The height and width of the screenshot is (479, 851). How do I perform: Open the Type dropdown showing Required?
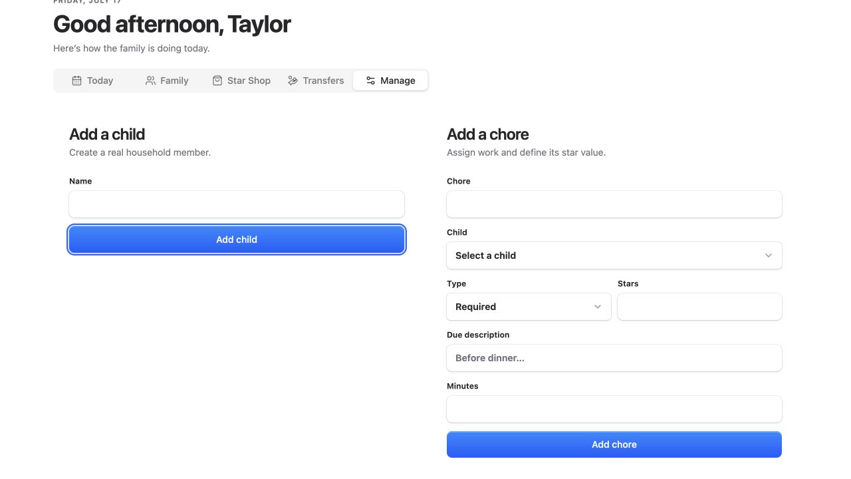tap(529, 307)
